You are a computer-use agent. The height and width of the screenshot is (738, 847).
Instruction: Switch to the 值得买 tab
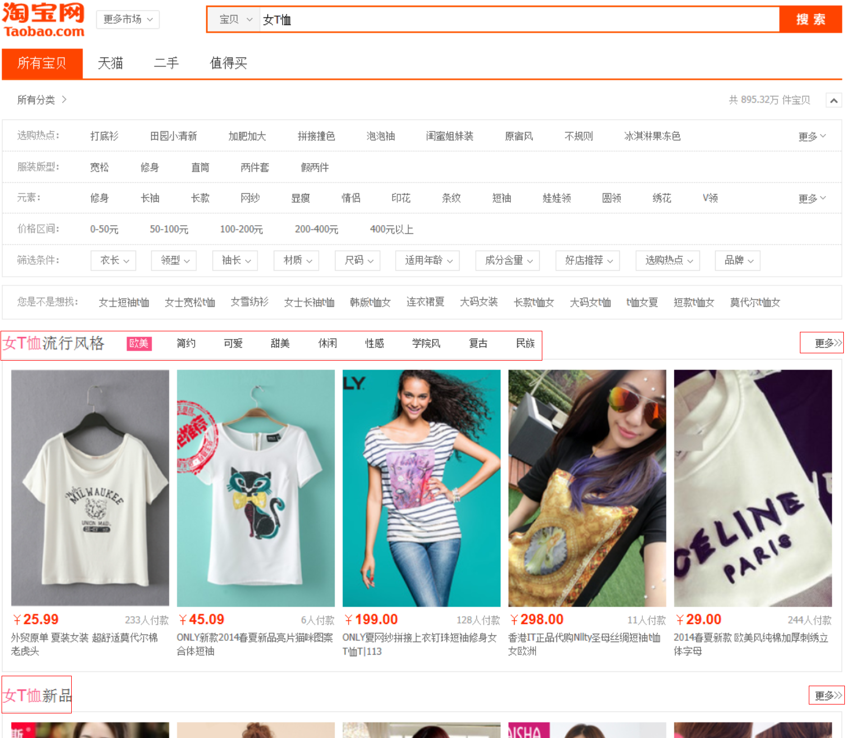[228, 63]
